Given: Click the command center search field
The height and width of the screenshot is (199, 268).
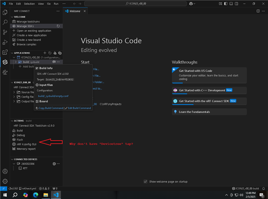Looking at the screenshot, I should (x=135, y=4).
